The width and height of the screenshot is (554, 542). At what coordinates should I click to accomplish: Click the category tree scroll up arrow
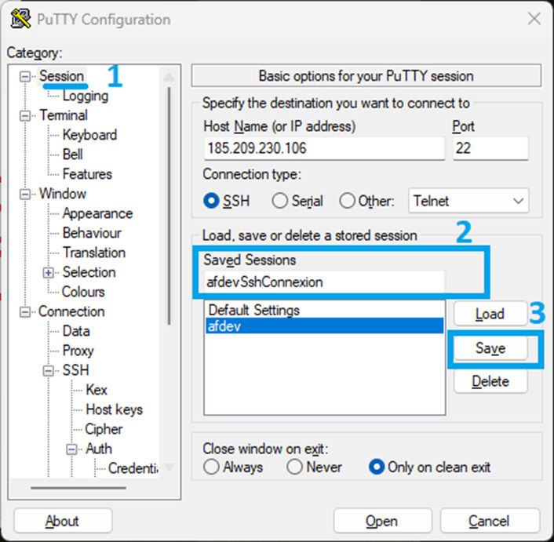tap(169, 76)
